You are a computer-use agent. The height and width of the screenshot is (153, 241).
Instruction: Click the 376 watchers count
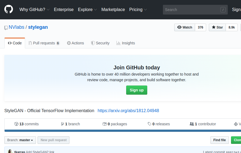point(200,27)
